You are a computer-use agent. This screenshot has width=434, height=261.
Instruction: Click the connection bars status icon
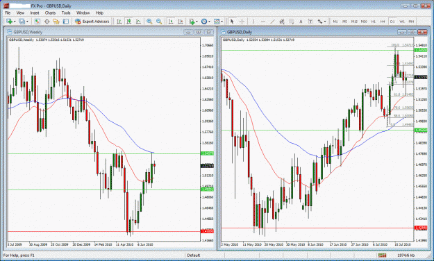point(382,255)
